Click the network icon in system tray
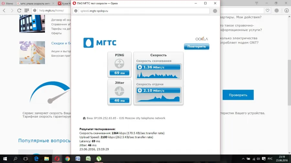Screen dimensions: 291x163 tap(253, 159)
